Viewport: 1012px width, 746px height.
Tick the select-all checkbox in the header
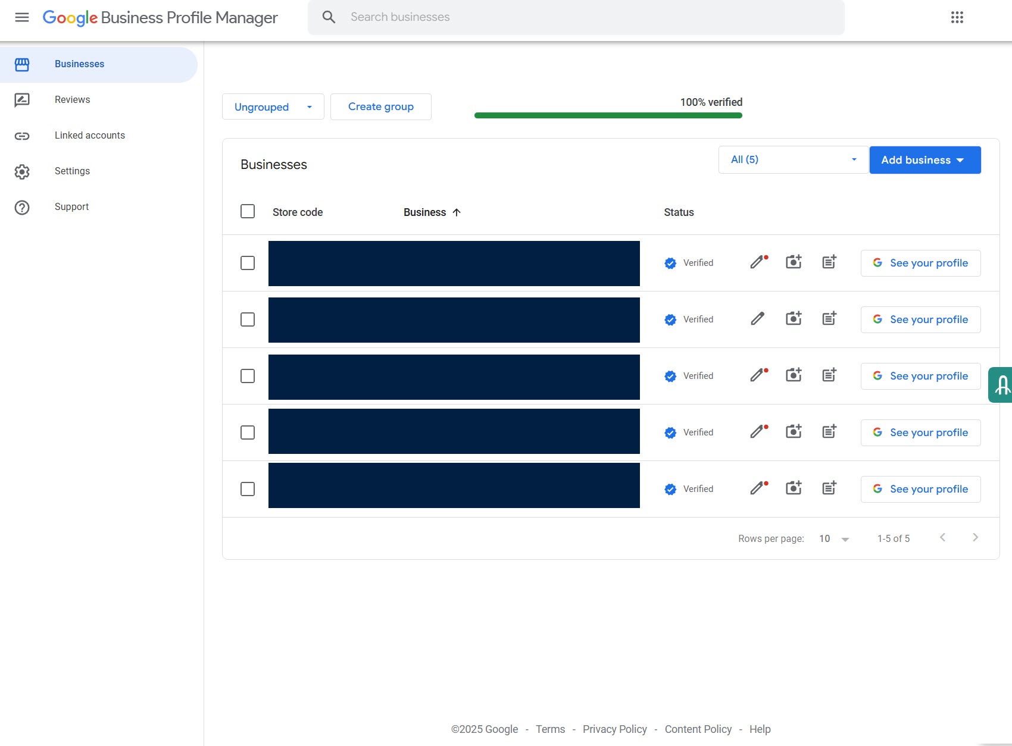click(x=248, y=212)
